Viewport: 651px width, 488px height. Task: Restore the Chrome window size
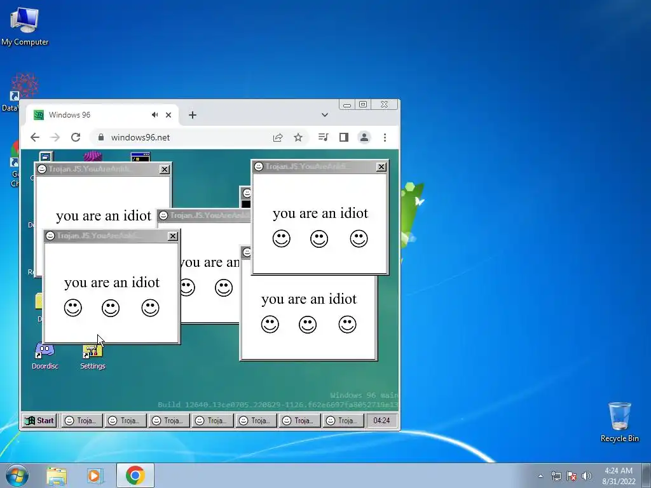[363, 105]
